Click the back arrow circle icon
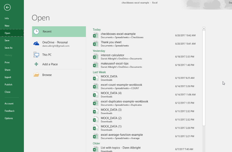232x152 pixels. click(x=7, y=7)
